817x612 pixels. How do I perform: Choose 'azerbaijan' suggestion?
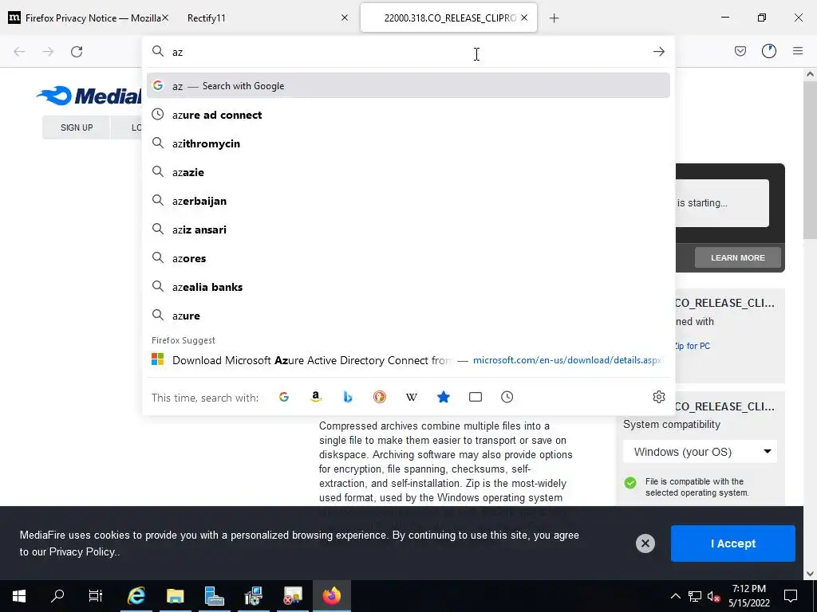point(408,201)
